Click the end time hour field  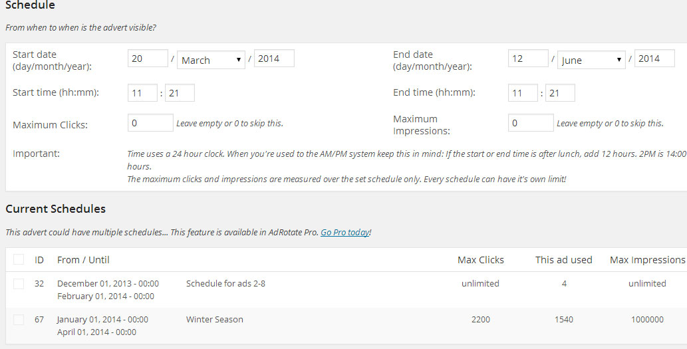(x=523, y=93)
